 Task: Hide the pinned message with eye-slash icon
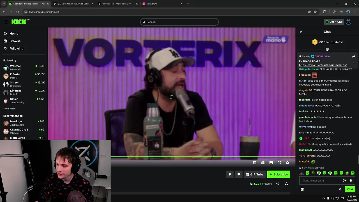[x=353, y=56]
